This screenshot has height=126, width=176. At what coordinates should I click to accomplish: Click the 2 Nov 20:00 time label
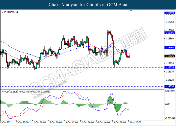tap(135, 122)
